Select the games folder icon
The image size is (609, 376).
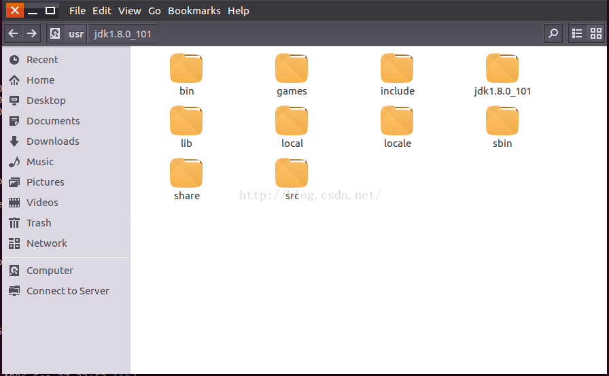pyautogui.click(x=292, y=69)
